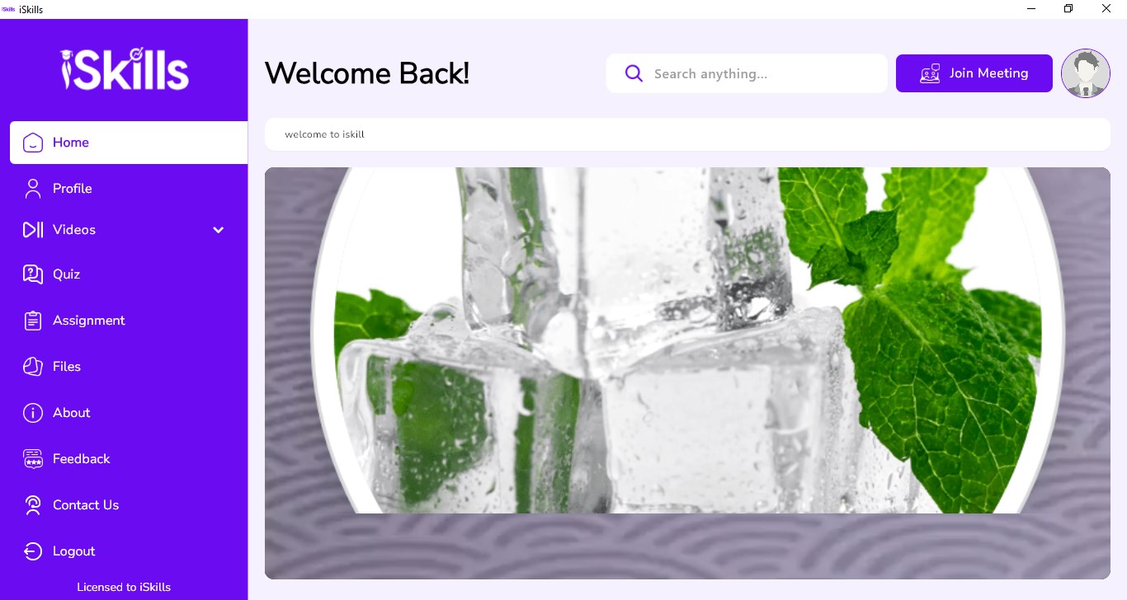1127x600 pixels.
Task: Open the user avatar profile picture
Action: point(1086,73)
